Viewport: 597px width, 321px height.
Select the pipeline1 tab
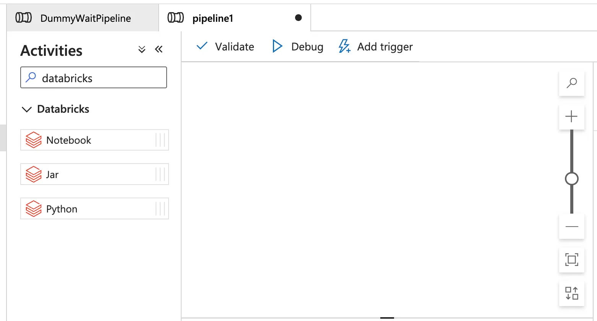click(x=213, y=18)
